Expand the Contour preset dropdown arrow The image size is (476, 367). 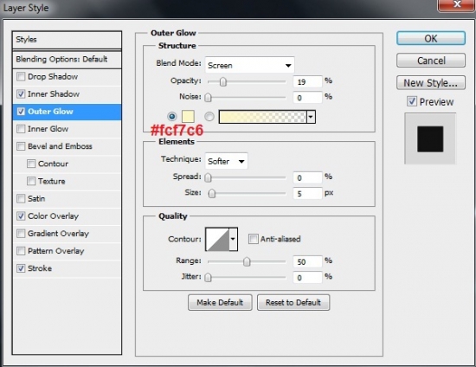[x=233, y=239]
